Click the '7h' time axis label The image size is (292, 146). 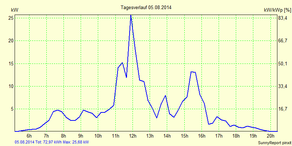47,135
